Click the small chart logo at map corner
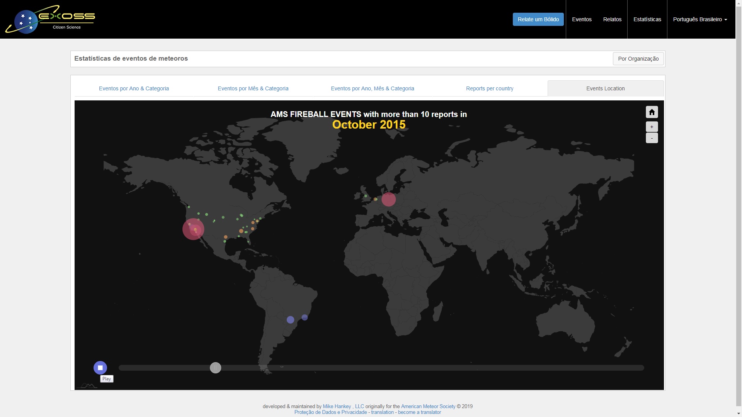 pyautogui.click(x=87, y=385)
